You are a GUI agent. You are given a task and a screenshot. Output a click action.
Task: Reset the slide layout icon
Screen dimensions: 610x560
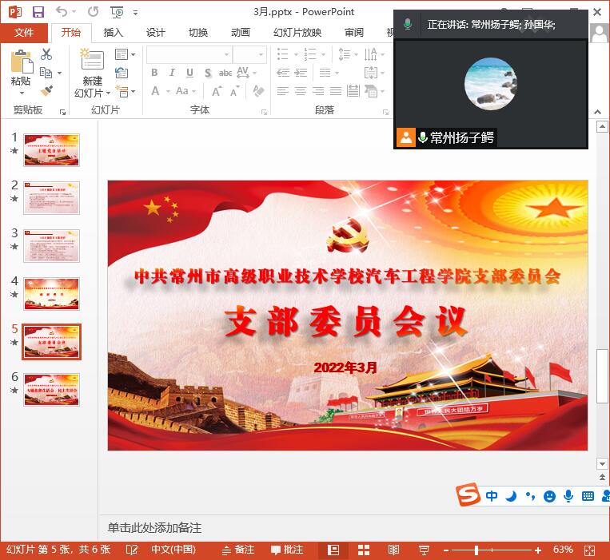tap(122, 73)
